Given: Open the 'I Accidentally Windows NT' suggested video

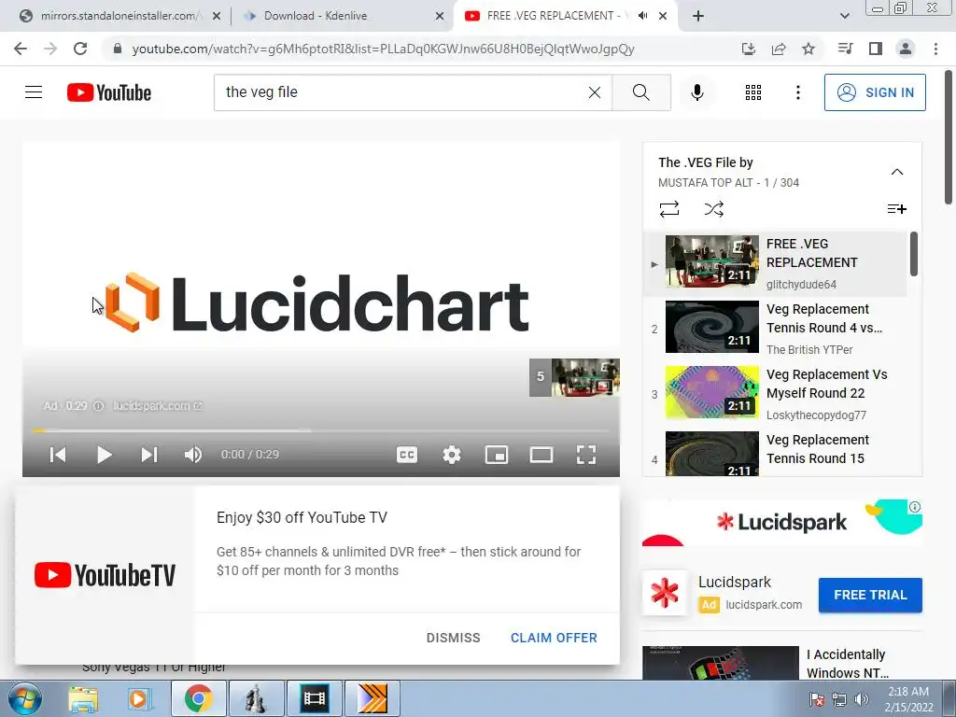Looking at the screenshot, I should (782, 664).
